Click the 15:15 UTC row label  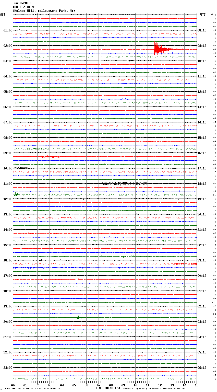[202, 138]
